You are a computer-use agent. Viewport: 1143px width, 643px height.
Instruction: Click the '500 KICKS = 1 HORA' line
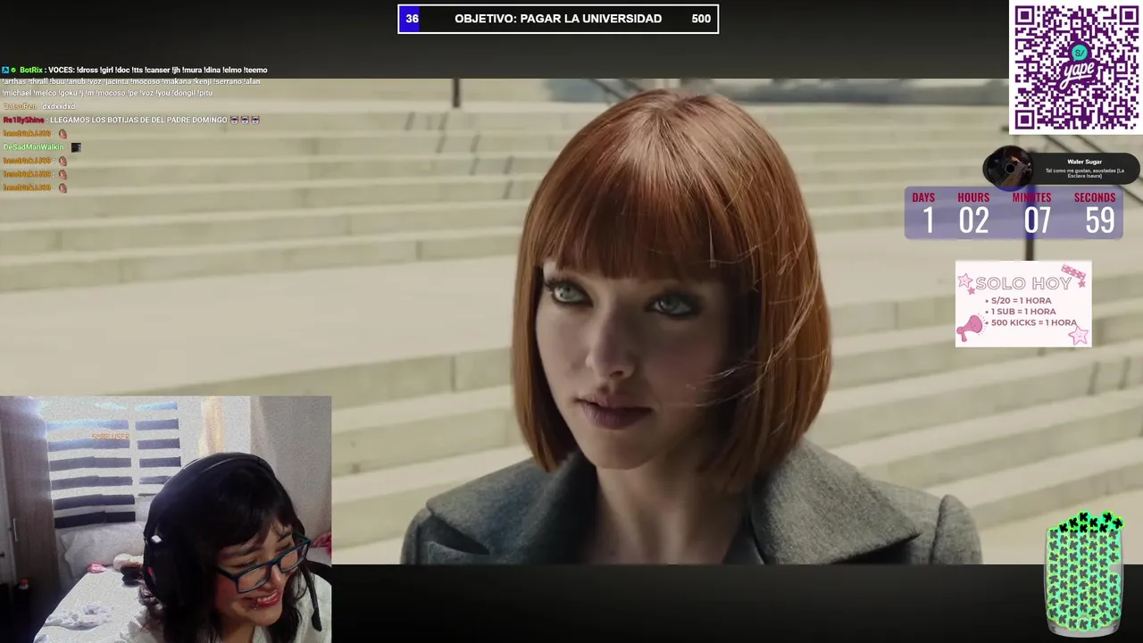pos(1032,322)
